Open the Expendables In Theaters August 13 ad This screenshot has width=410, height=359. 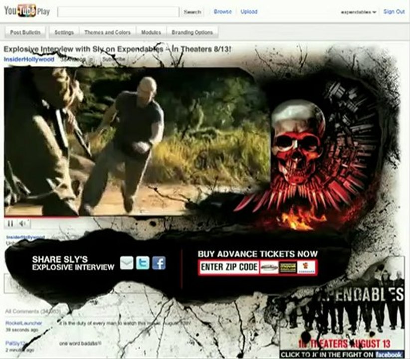pyautogui.click(x=343, y=303)
